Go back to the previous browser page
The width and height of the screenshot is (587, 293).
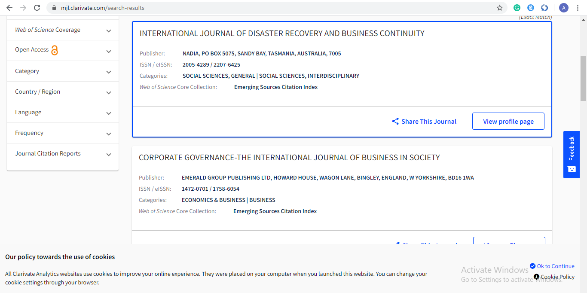9,8
